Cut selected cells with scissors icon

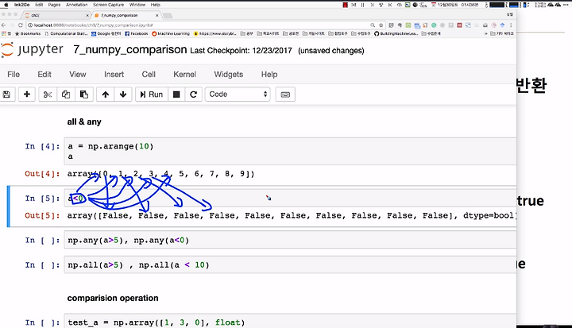[48, 95]
